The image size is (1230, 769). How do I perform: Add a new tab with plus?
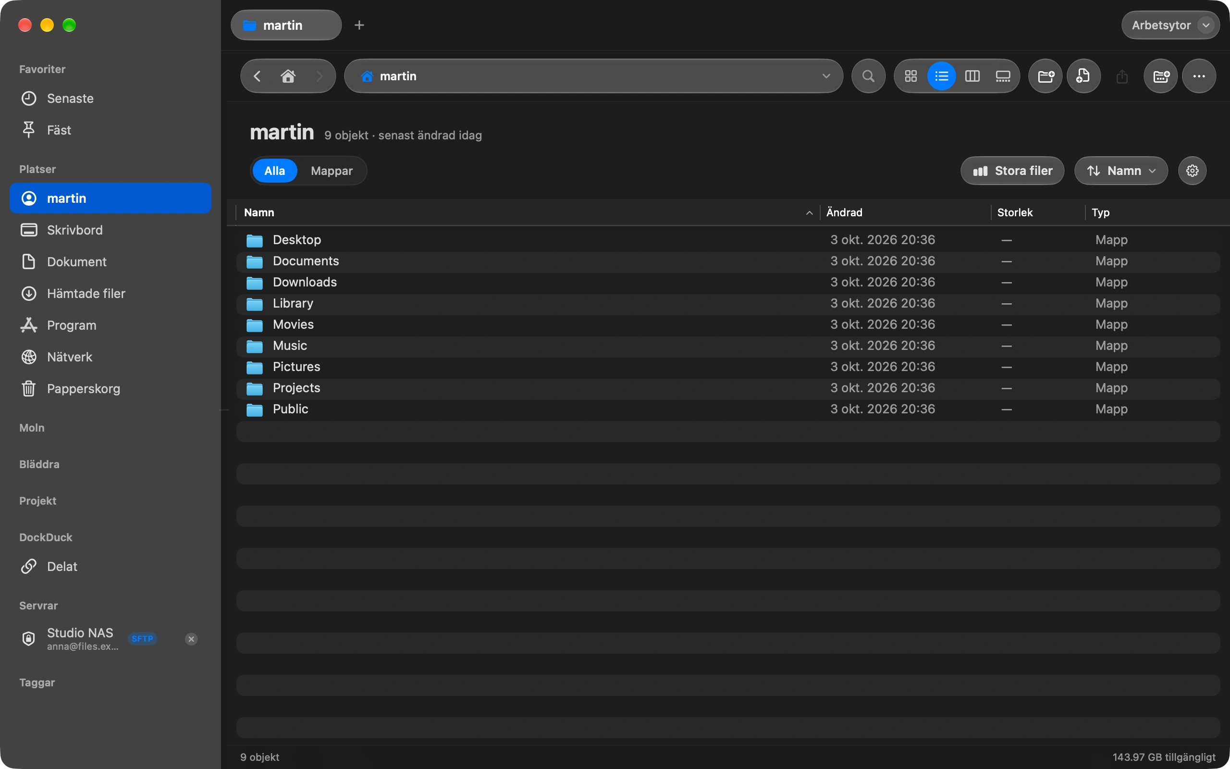click(x=359, y=25)
